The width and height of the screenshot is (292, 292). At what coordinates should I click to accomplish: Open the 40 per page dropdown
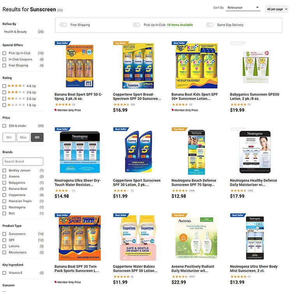pyautogui.click(x=277, y=9)
